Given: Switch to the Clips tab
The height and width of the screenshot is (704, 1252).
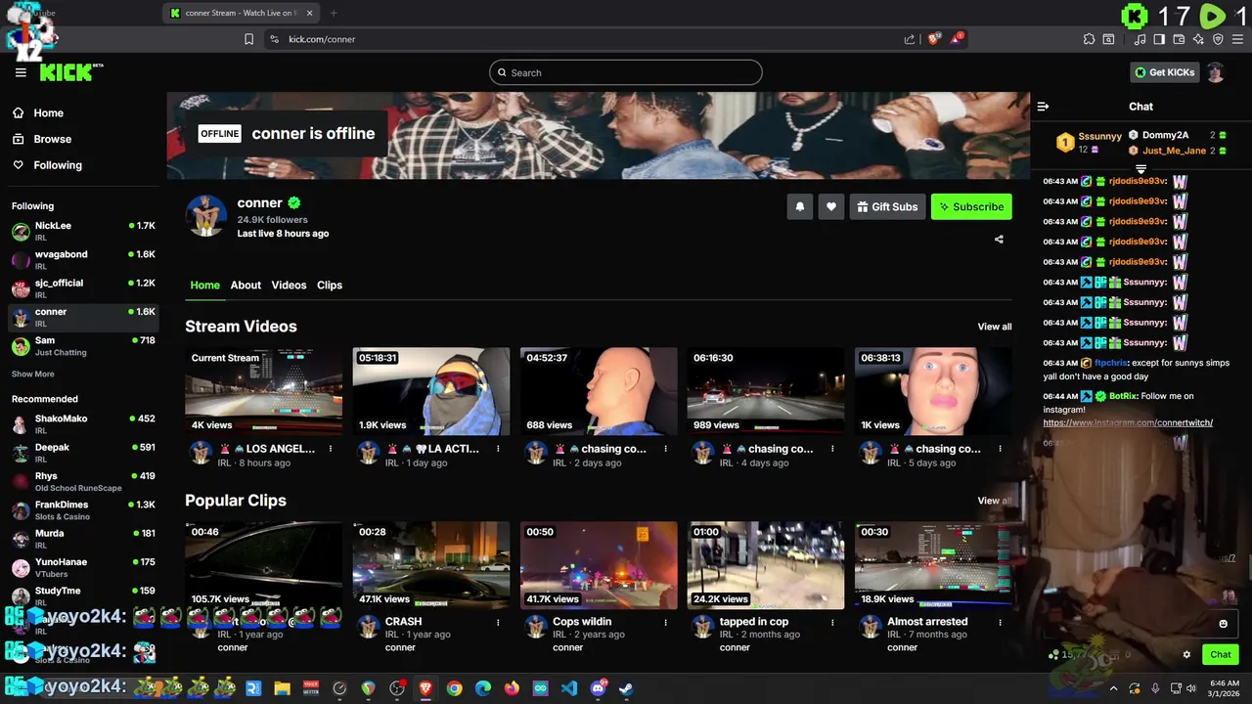Looking at the screenshot, I should (330, 286).
